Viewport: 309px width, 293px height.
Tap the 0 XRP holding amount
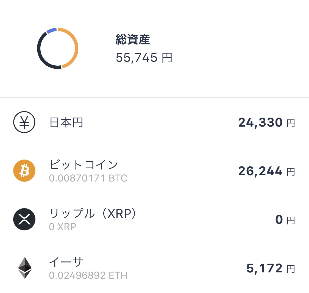point(62,227)
